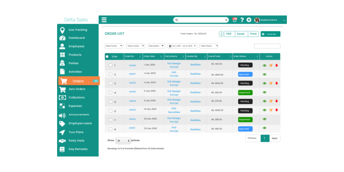Viewport: 344px width, 172px height.
Task: View order DNP28 with the eye icon
Action: (265, 65)
